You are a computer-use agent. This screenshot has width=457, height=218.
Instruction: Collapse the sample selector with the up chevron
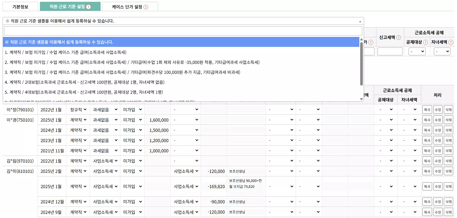click(x=360, y=21)
